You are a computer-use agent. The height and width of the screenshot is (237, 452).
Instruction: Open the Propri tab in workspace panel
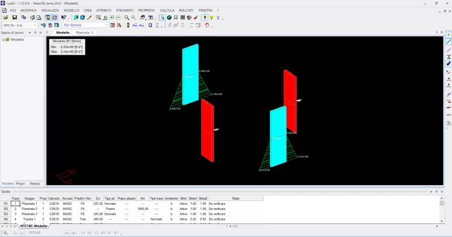tap(20, 184)
